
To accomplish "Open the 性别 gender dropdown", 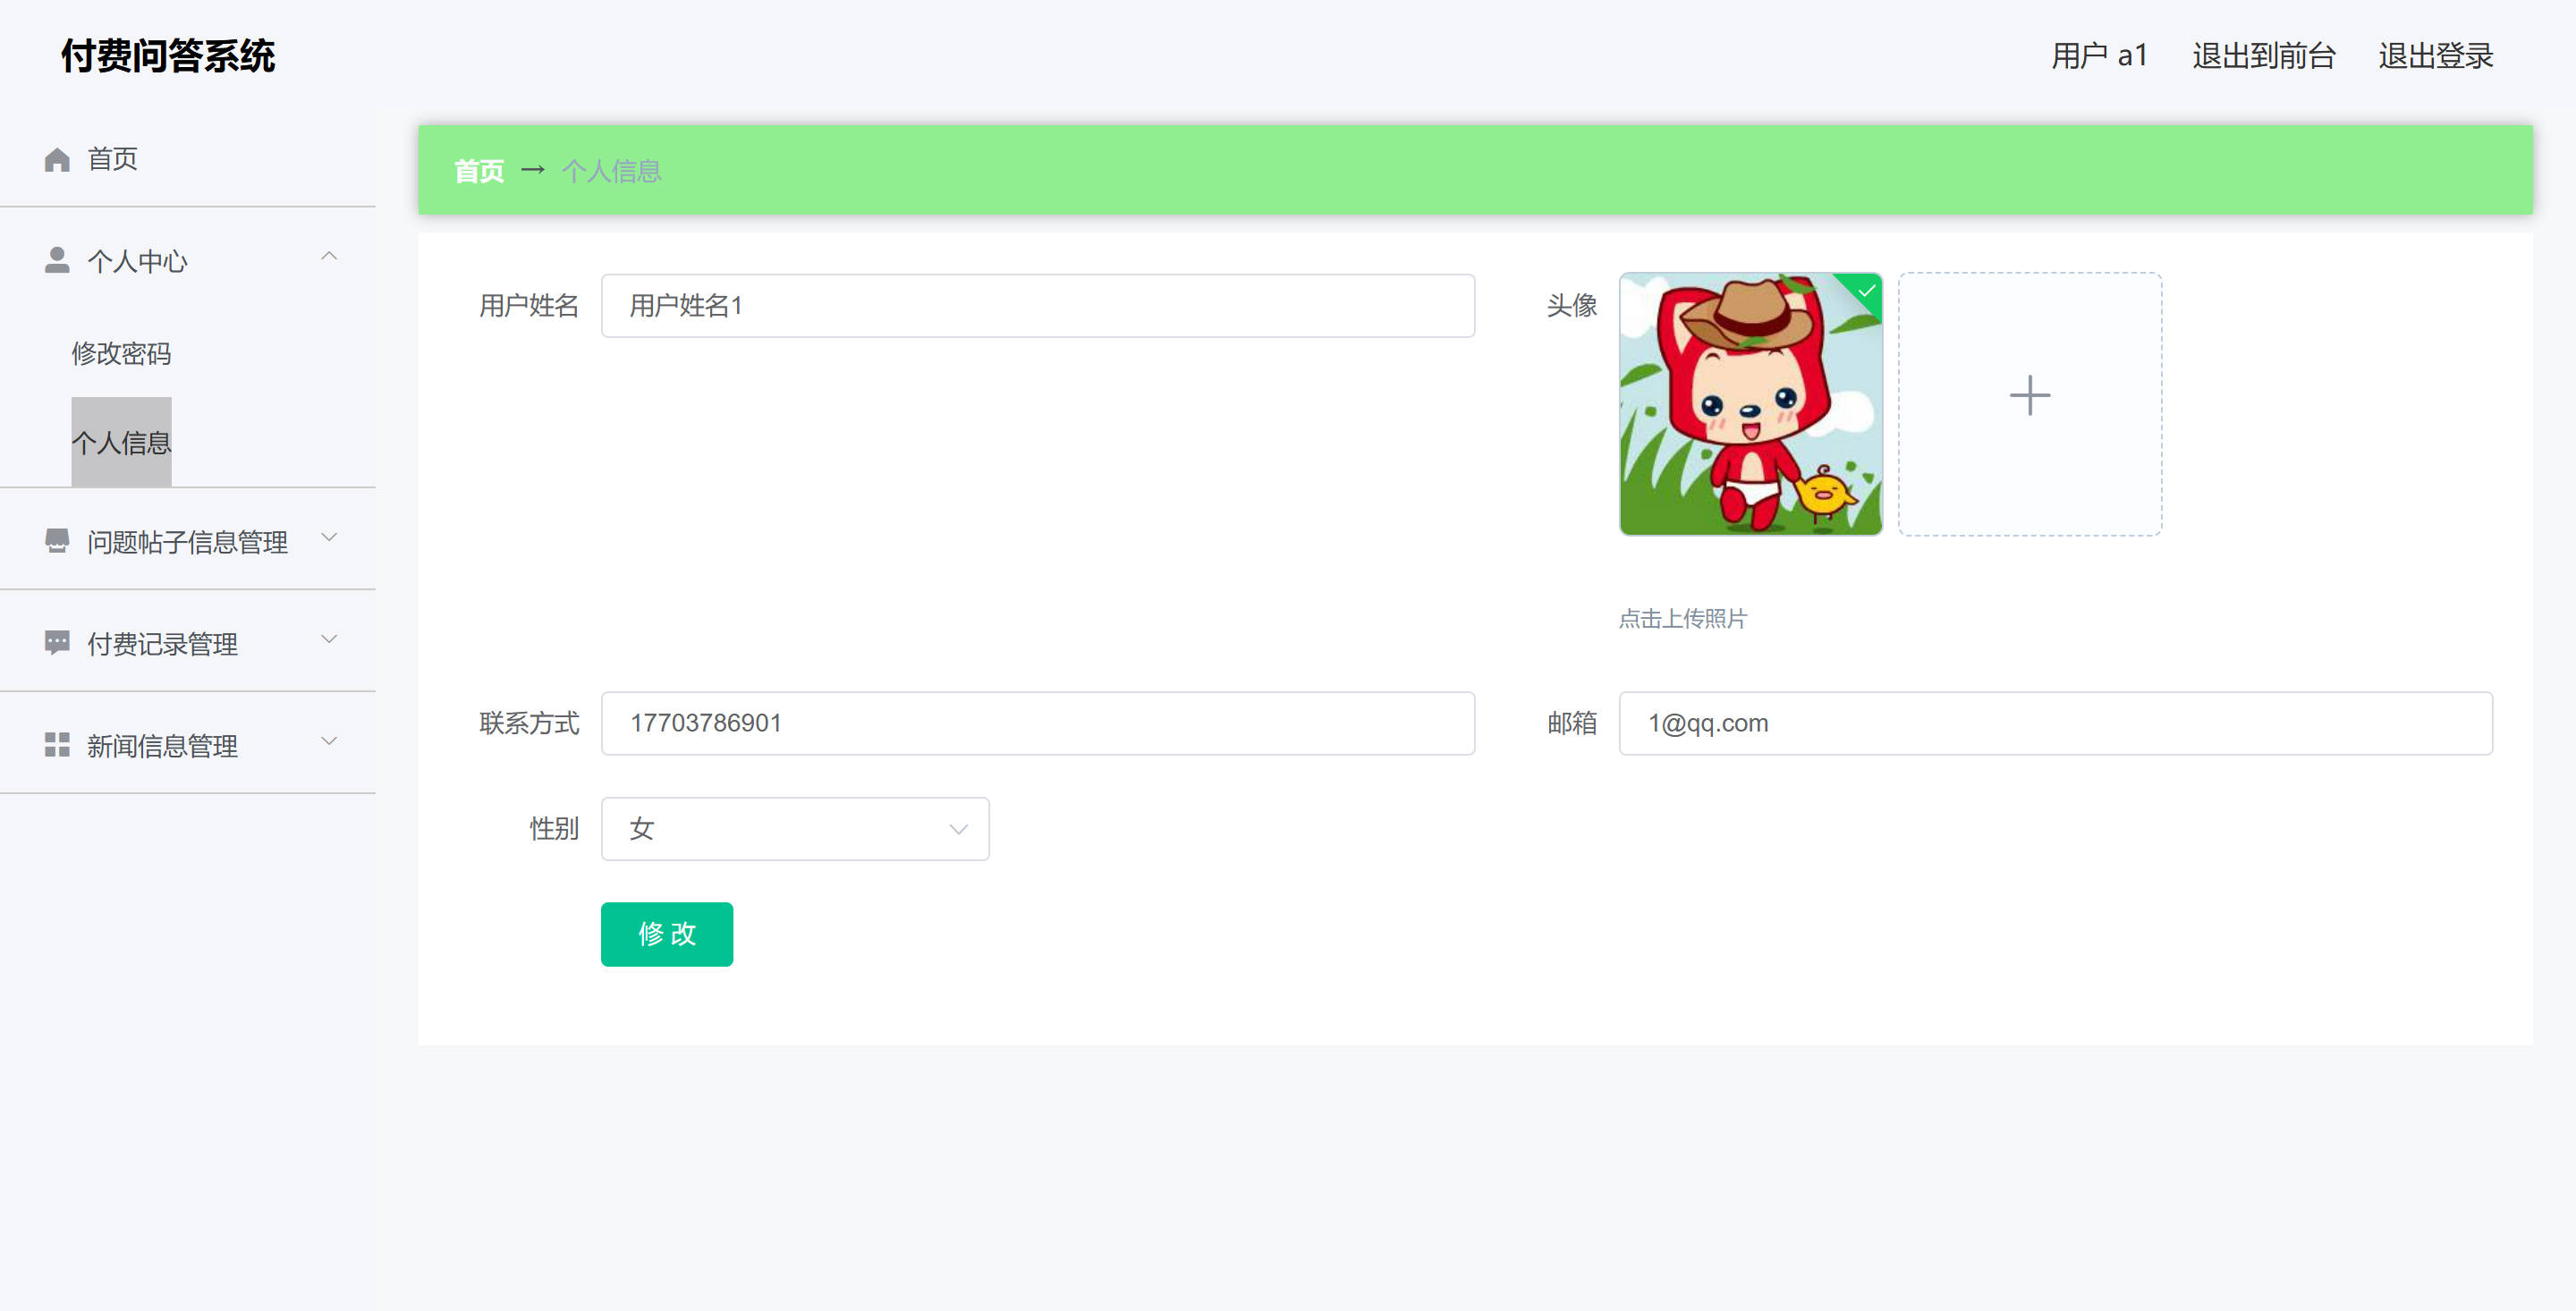I will click(x=794, y=829).
